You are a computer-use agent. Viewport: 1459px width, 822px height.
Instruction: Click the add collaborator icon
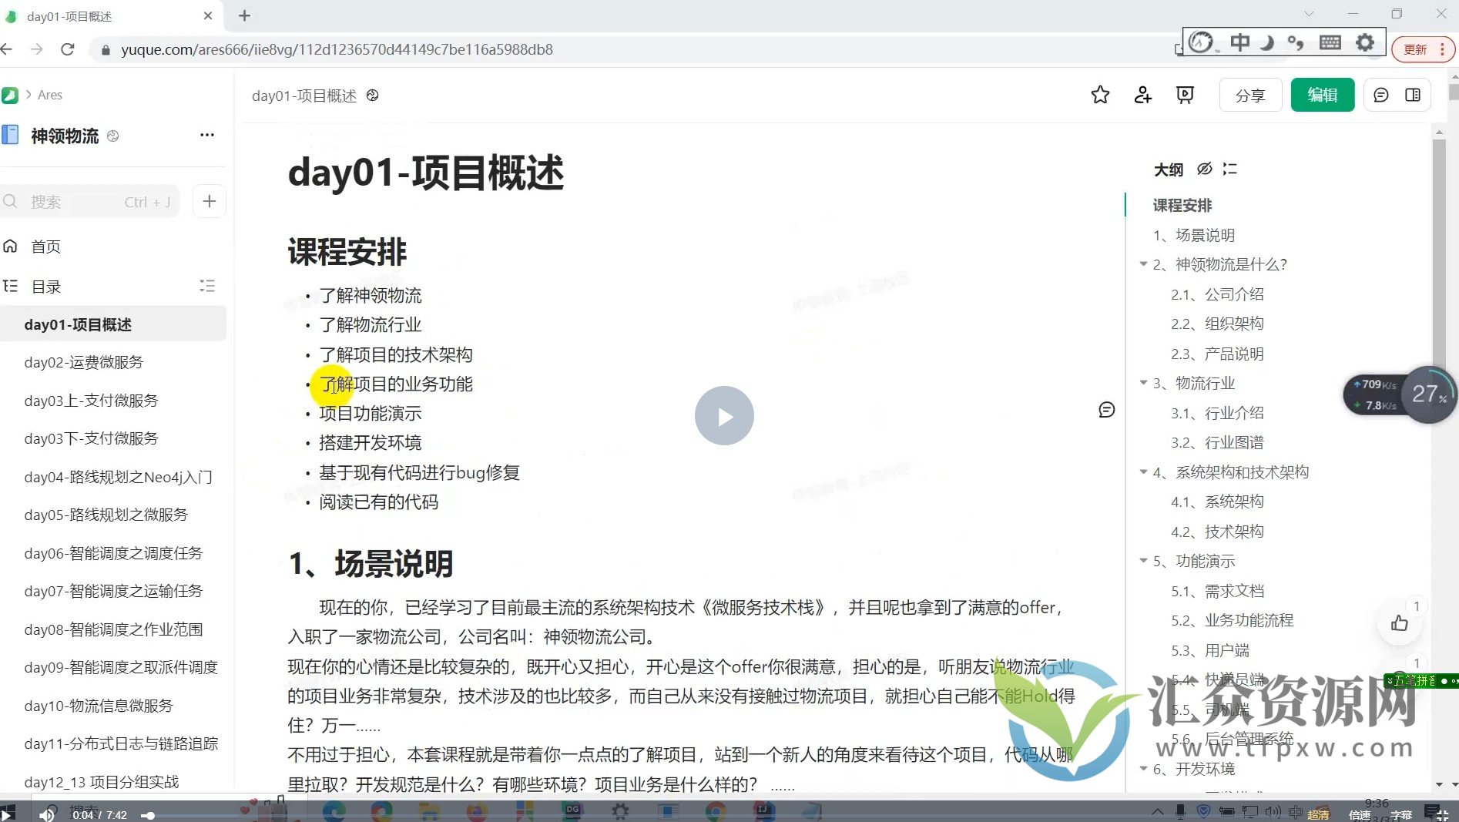click(x=1142, y=95)
